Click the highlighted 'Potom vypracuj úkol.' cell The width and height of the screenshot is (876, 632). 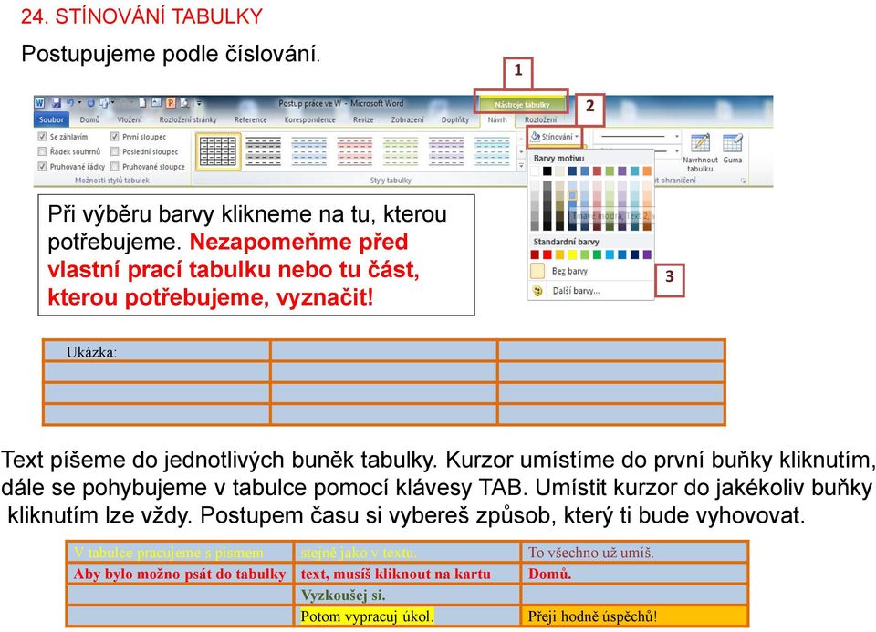pyautogui.click(x=407, y=616)
